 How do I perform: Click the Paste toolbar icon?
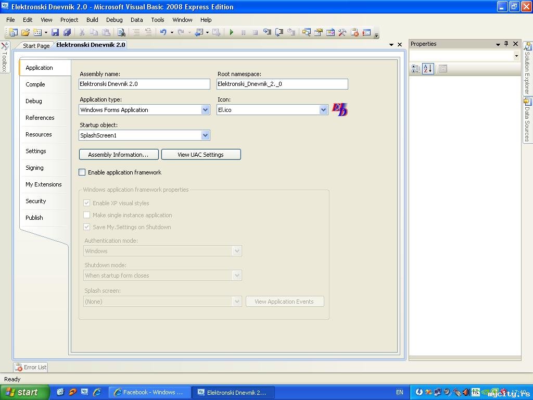[x=106, y=32]
